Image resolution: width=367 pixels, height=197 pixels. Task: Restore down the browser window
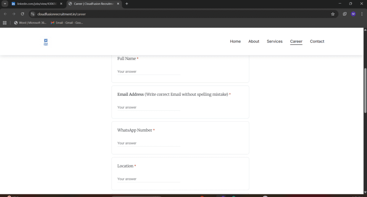pos(351,4)
